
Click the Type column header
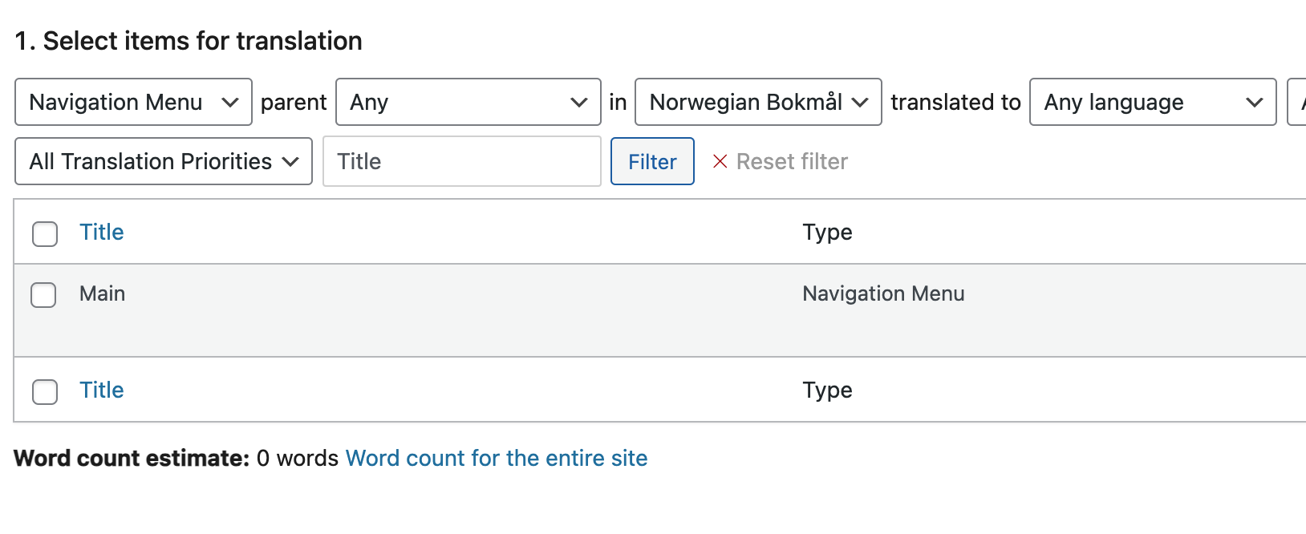(x=827, y=233)
